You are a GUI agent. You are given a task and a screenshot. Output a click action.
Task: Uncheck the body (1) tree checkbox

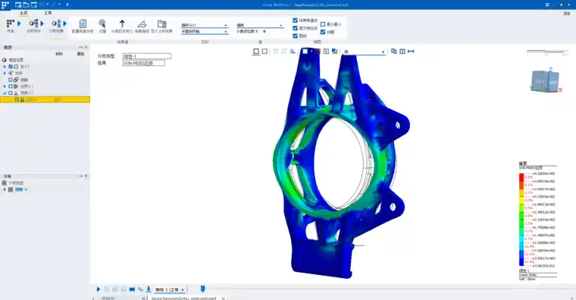coord(11,67)
